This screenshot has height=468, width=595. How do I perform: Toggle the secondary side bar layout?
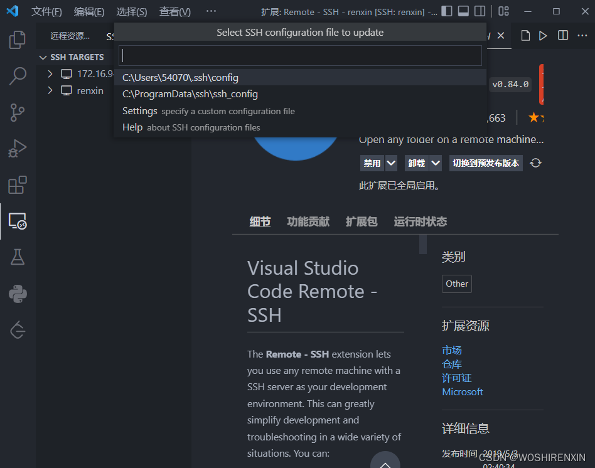[x=480, y=11]
